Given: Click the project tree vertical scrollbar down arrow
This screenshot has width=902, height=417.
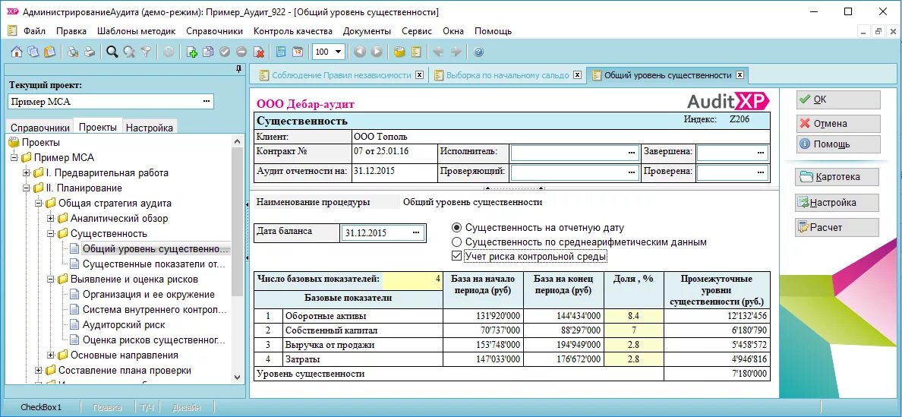Looking at the screenshot, I should tap(238, 378).
